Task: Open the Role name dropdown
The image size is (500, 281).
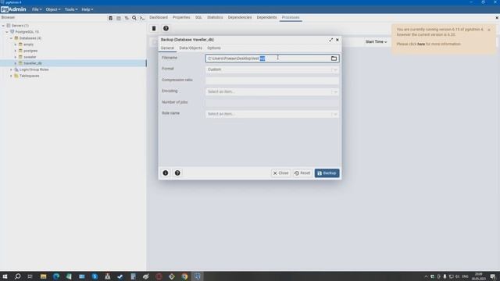Action: (272, 114)
